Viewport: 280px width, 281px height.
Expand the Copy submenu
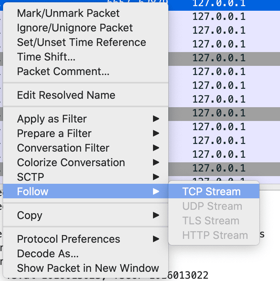[x=30, y=215]
